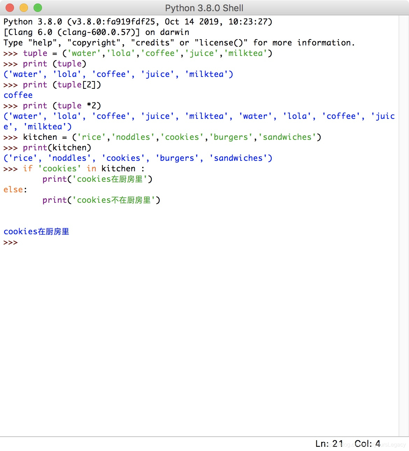This screenshot has height=451, width=409.
Task: Click the tuple assignment line with 'water'
Action: pyautogui.click(x=138, y=53)
